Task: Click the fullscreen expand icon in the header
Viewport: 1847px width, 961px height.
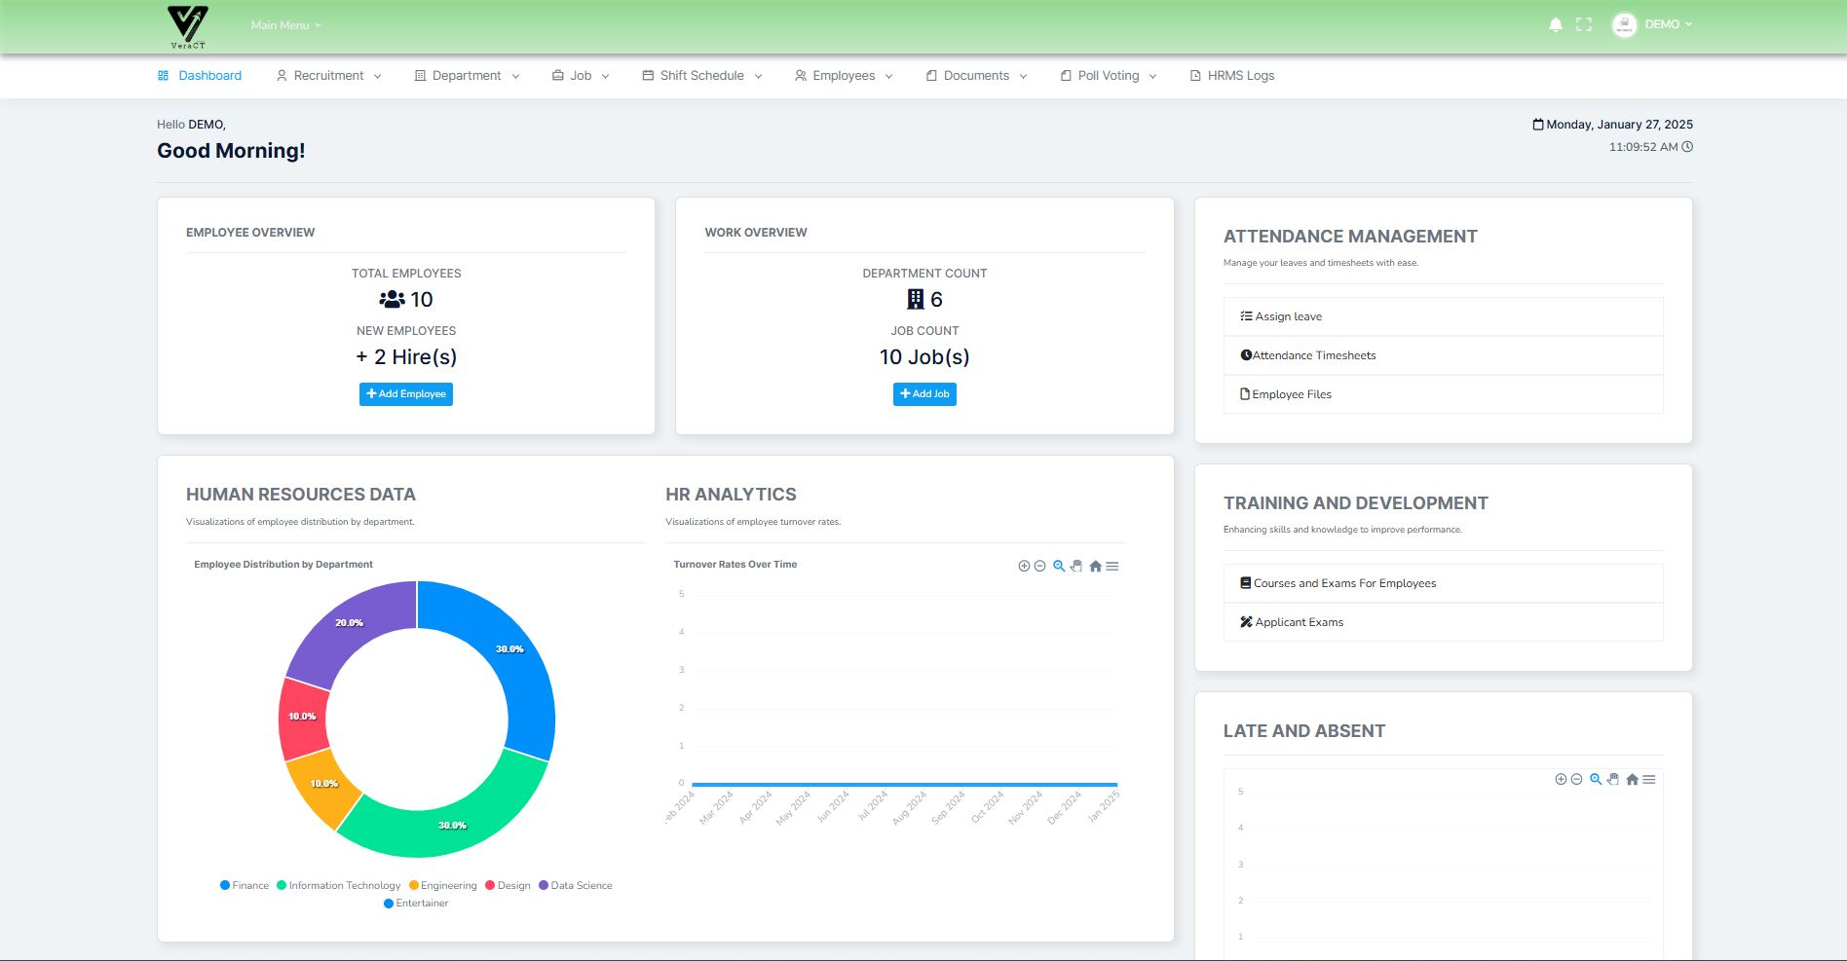Action: 1584,24
